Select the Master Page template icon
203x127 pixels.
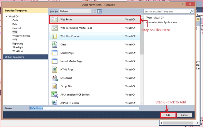[x=55, y=53]
